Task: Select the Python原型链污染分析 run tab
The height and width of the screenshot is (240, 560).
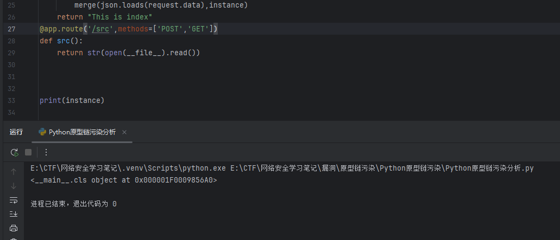Action: coord(81,132)
